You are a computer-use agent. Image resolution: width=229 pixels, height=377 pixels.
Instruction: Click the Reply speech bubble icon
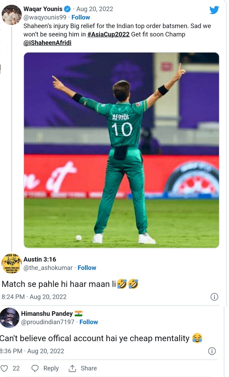[x=35, y=368]
